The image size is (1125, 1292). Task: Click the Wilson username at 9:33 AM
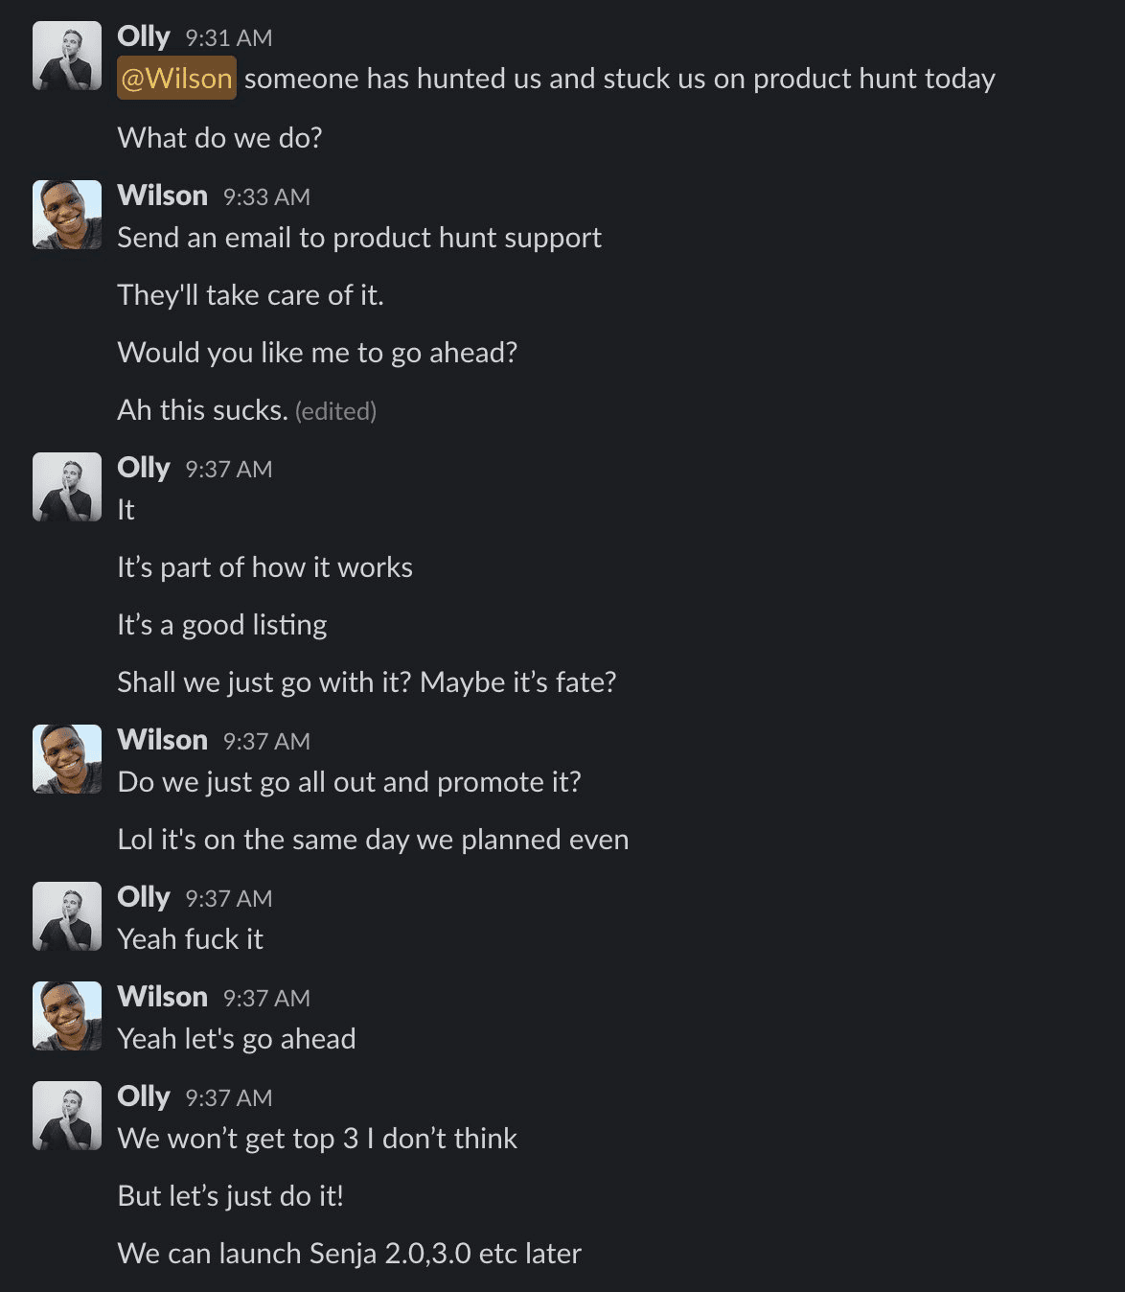[x=163, y=195]
